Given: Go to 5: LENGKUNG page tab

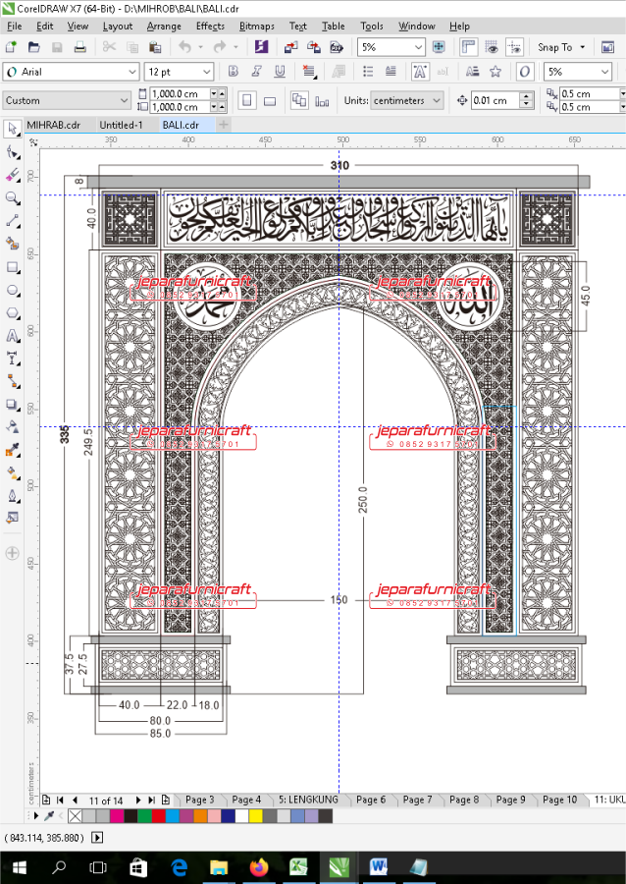Looking at the screenshot, I should tap(308, 800).
